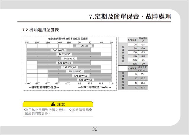The image size is (189, 135).
Task: Click the caution text about 劣質之機油
Action: tap(58, 111)
